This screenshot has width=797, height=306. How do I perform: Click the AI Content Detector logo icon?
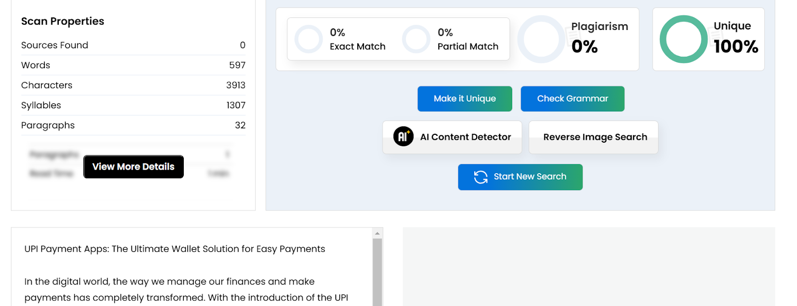(403, 136)
